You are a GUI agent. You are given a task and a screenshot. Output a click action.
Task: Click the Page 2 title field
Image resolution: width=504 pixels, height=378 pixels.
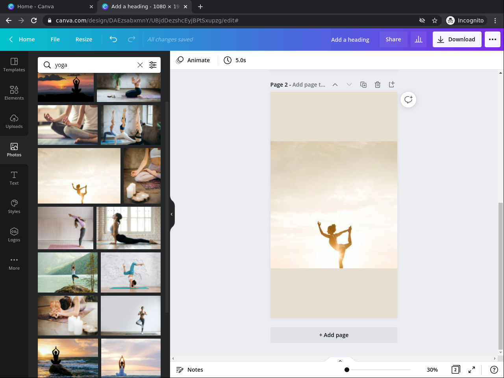click(x=309, y=85)
